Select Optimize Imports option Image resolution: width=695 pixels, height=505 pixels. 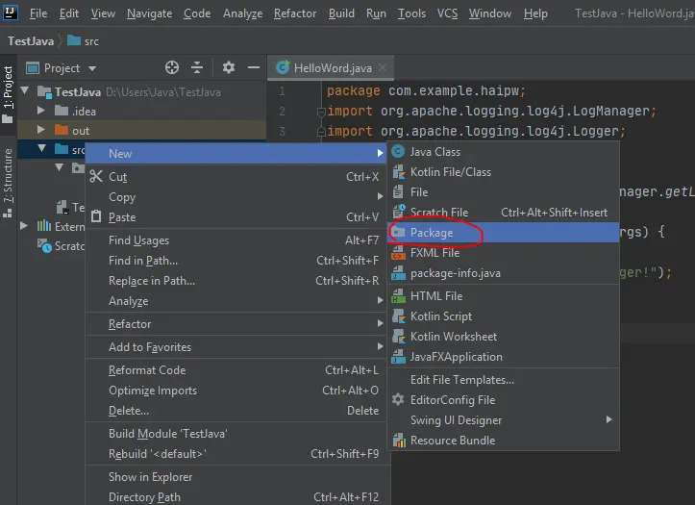[237, 391]
